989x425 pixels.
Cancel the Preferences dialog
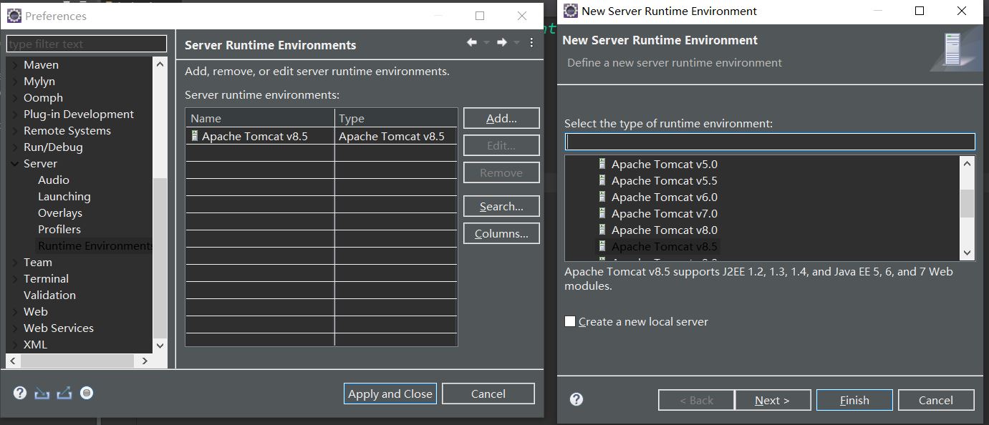[x=488, y=394]
